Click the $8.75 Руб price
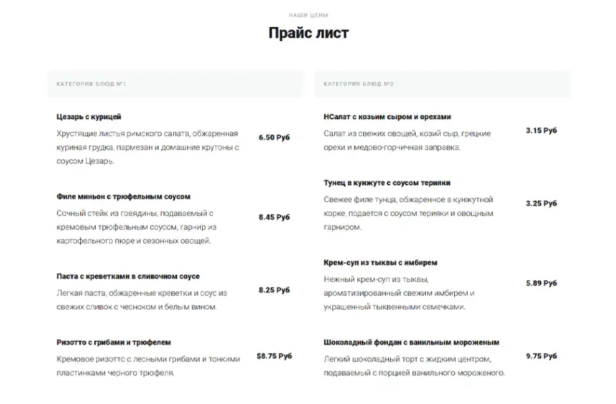The height and width of the screenshot is (404, 616). tap(274, 356)
